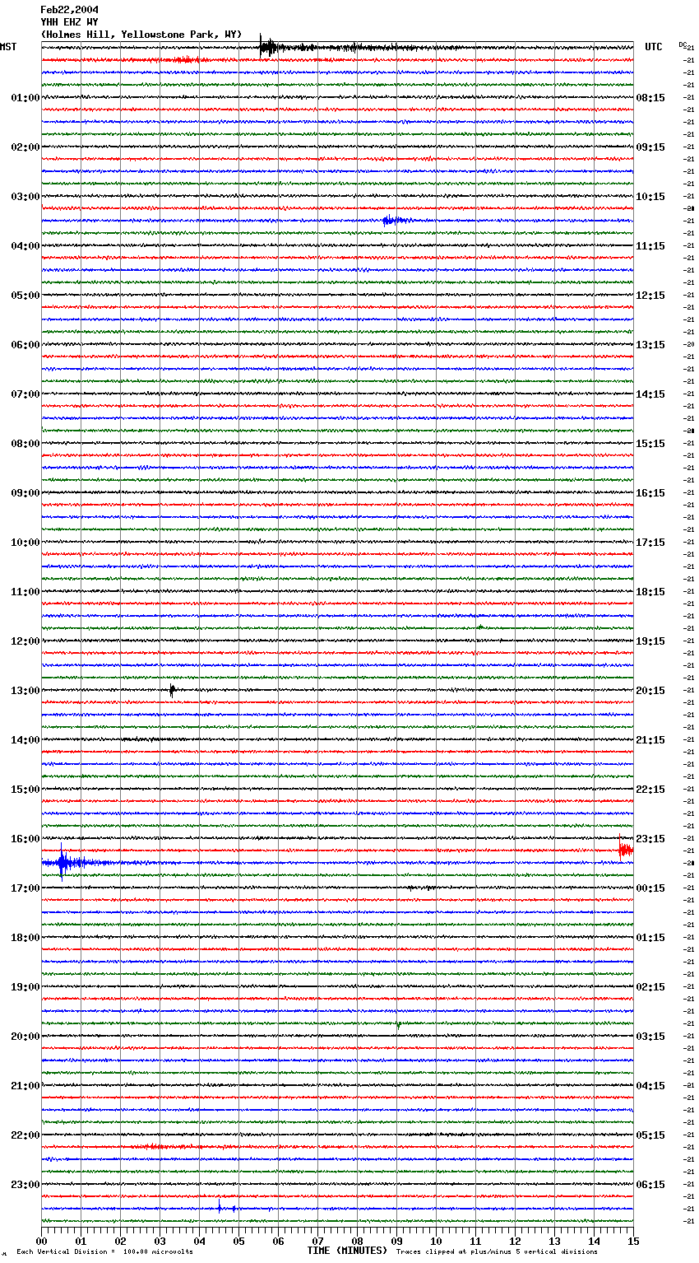Select the 06:00 MST row label
The width and height of the screenshot is (699, 1263).
(25, 345)
